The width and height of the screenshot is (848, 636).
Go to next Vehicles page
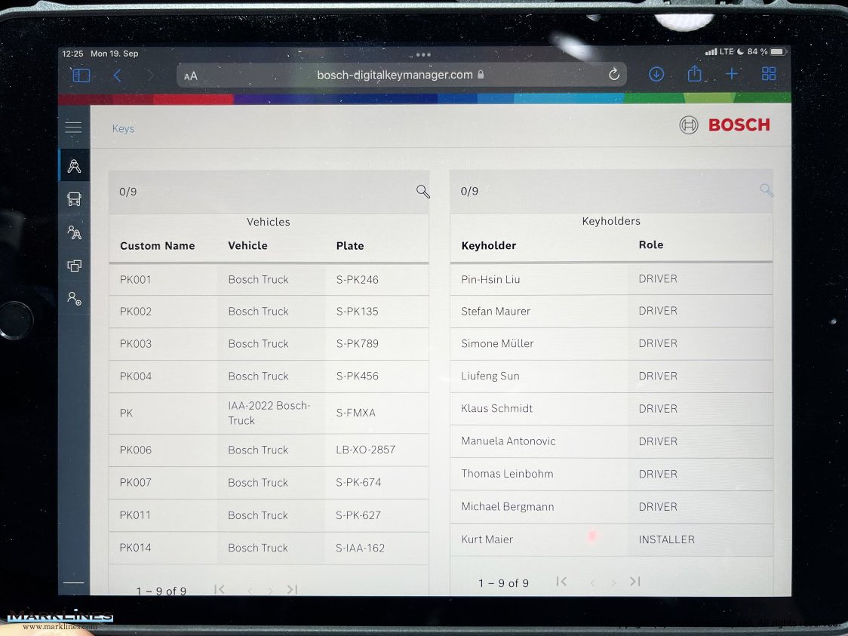(270, 590)
